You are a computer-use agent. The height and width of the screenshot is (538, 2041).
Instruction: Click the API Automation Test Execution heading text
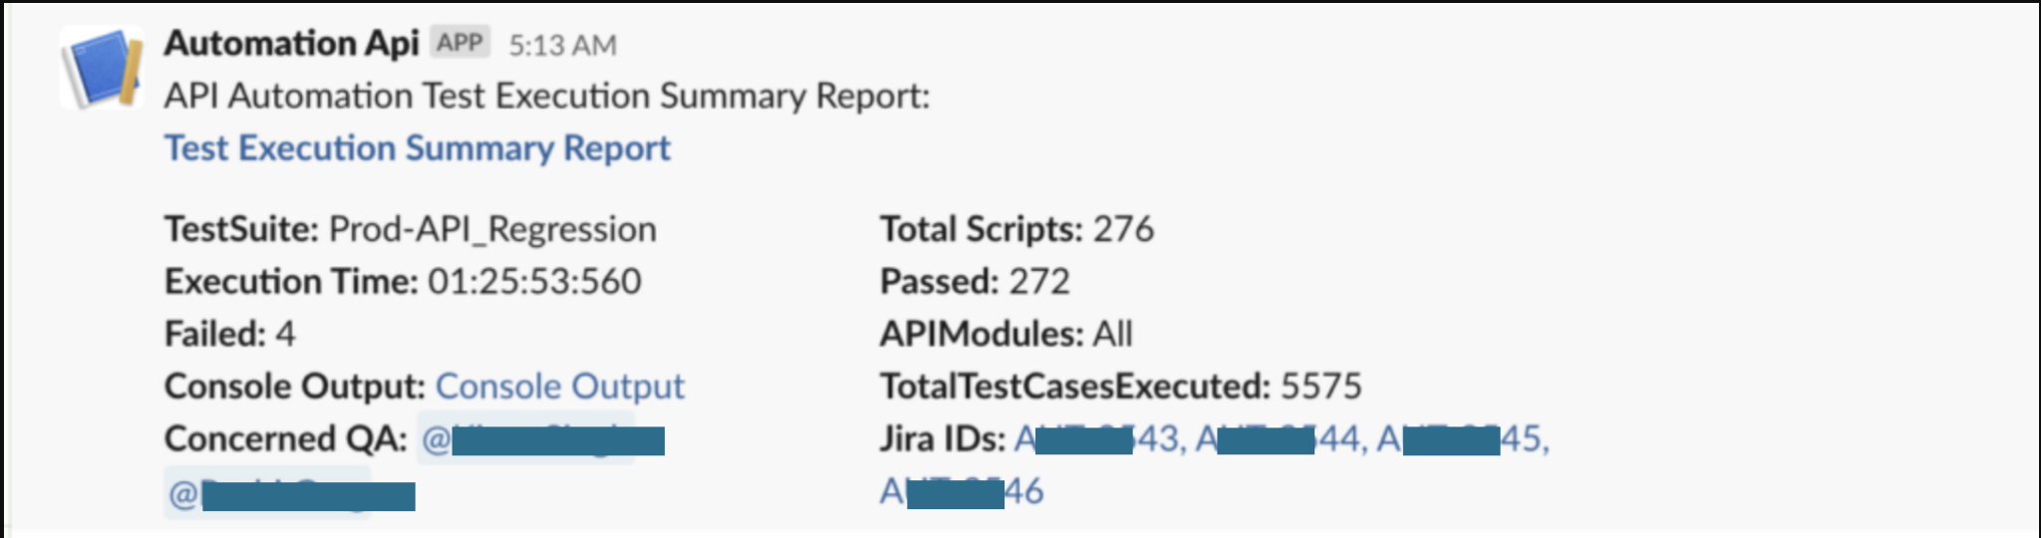(x=546, y=97)
